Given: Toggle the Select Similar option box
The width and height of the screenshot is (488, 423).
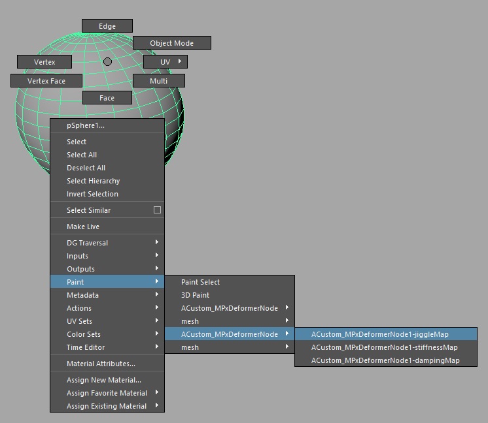Looking at the screenshot, I should 157,210.
